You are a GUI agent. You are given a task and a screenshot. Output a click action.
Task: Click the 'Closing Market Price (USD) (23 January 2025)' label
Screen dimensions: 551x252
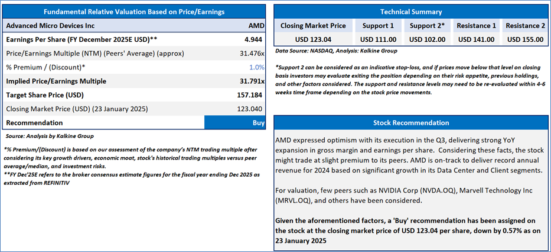tap(77, 109)
